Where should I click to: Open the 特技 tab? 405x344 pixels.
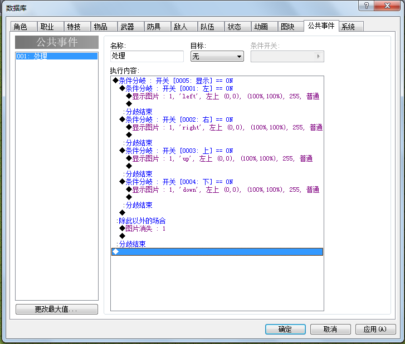77,27
